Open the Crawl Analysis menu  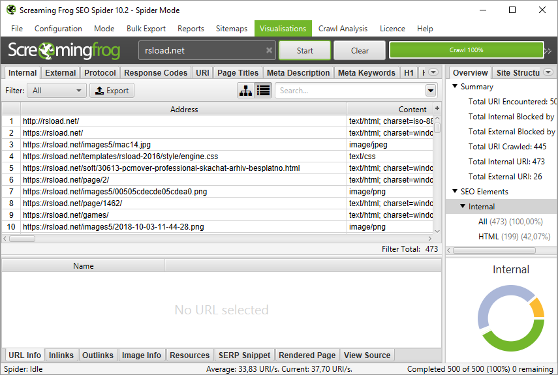tap(343, 29)
